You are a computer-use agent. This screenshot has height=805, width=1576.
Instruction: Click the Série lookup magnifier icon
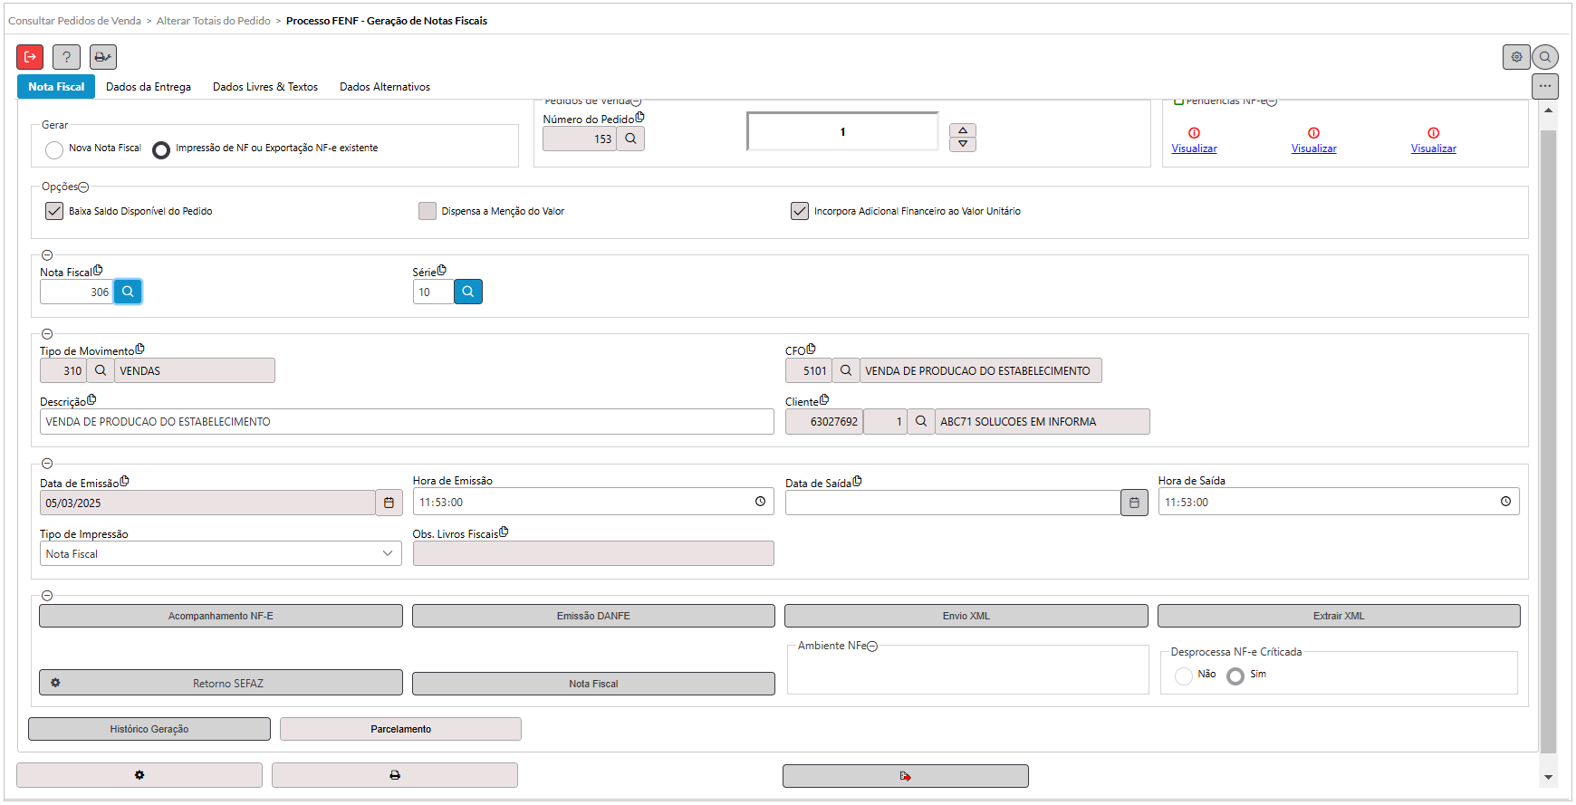tap(468, 292)
